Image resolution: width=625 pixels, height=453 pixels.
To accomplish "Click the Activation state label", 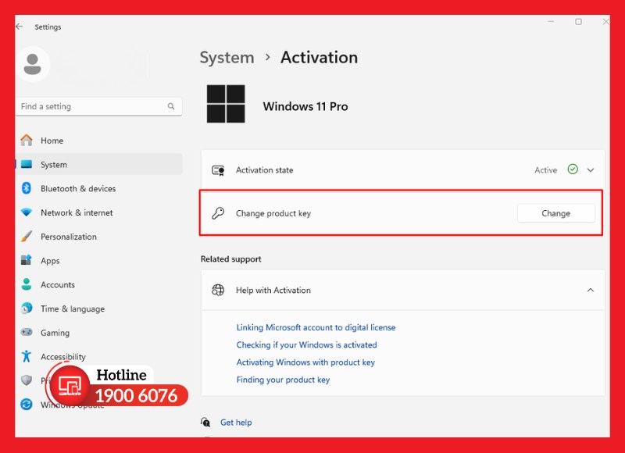I will click(x=264, y=170).
